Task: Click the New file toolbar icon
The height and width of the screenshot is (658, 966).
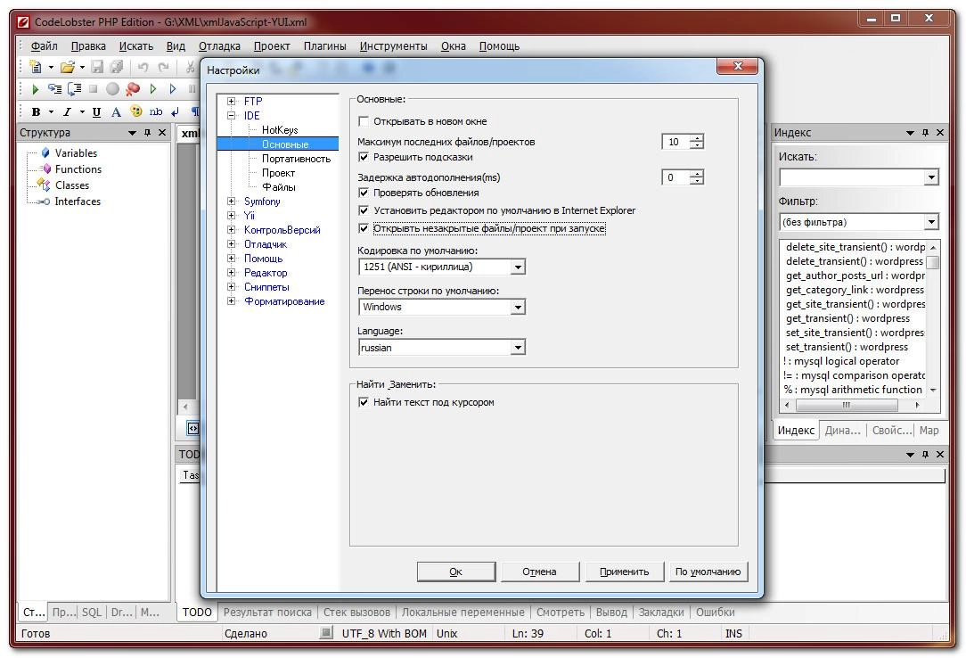Action: (x=36, y=67)
